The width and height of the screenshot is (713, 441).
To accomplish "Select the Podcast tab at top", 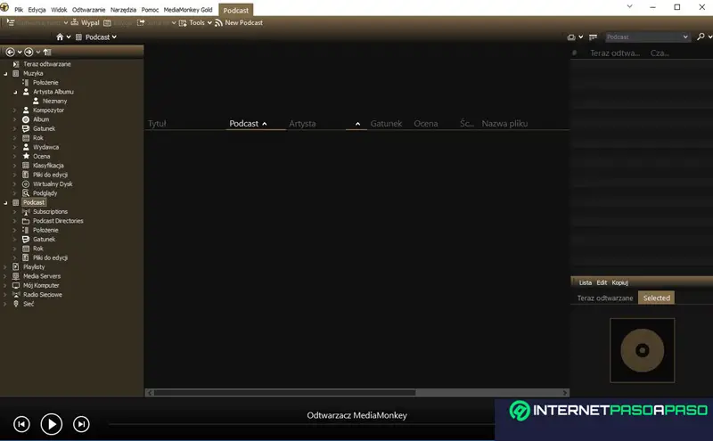I will (x=236, y=10).
